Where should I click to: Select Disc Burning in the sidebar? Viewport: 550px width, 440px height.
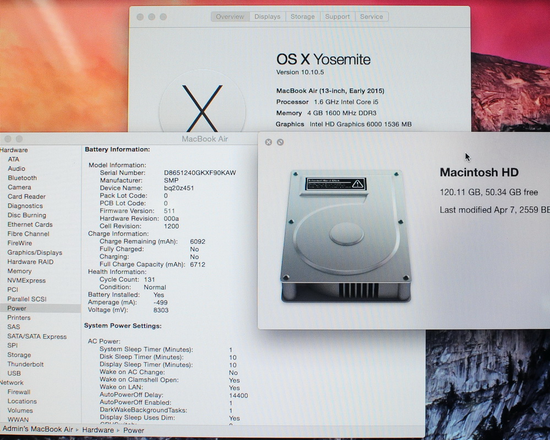[26, 215]
